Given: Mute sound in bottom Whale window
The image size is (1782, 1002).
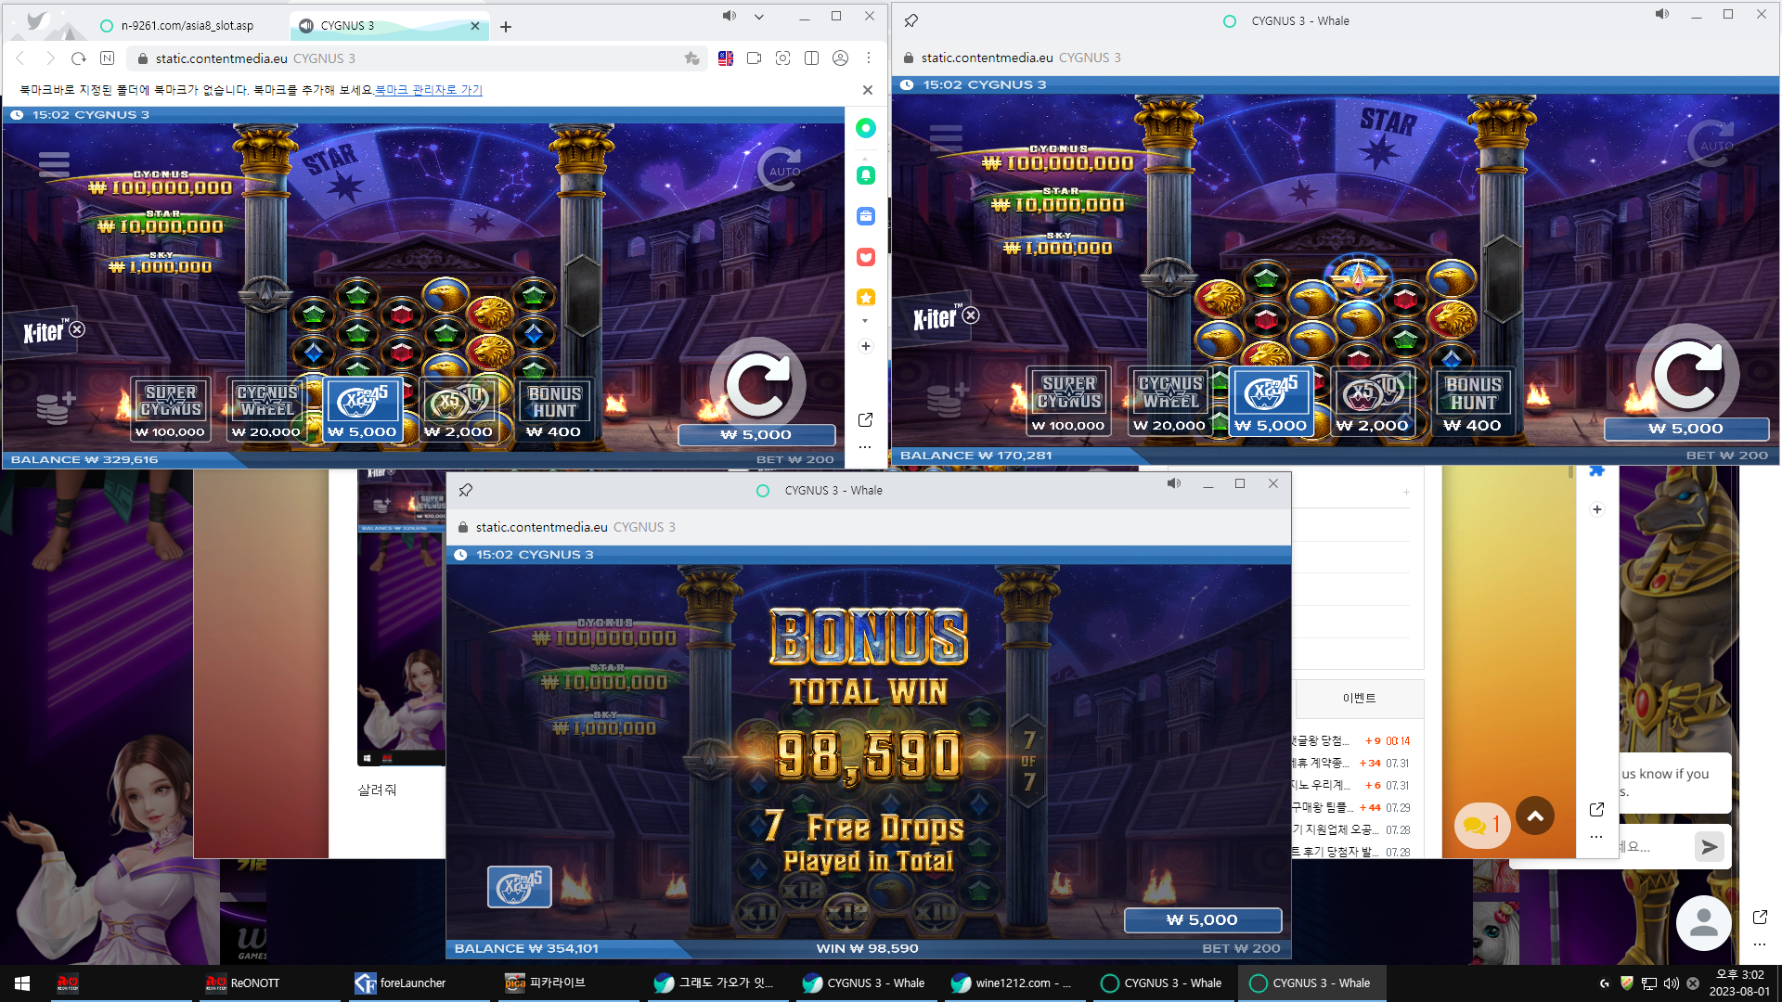Looking at the screenshot, I should pyautogui.click(x=1174, y=483).
